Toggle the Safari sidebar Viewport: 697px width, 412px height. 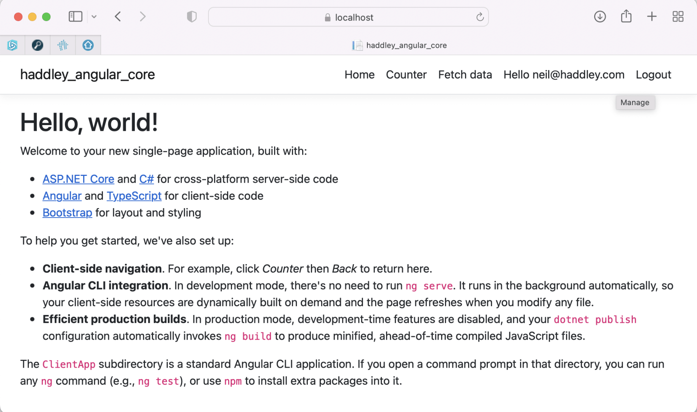[75, 17]
